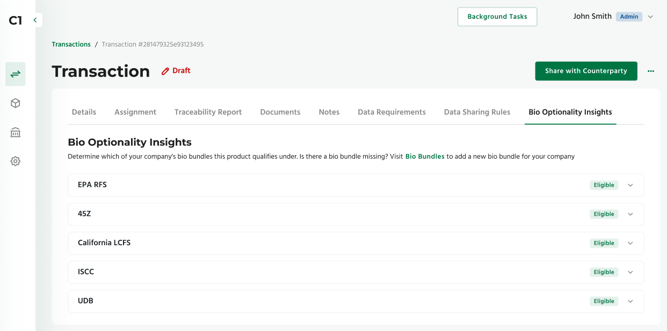Open the Traceability Report tab
Screen dimensions: 667x331
pyautogui.click(x=208, y=112)
